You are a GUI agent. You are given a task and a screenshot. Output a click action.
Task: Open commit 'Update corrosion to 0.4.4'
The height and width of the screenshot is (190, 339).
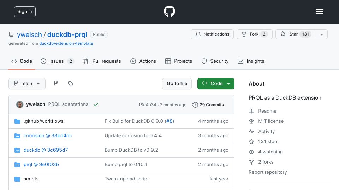click(x=133, y=136)
